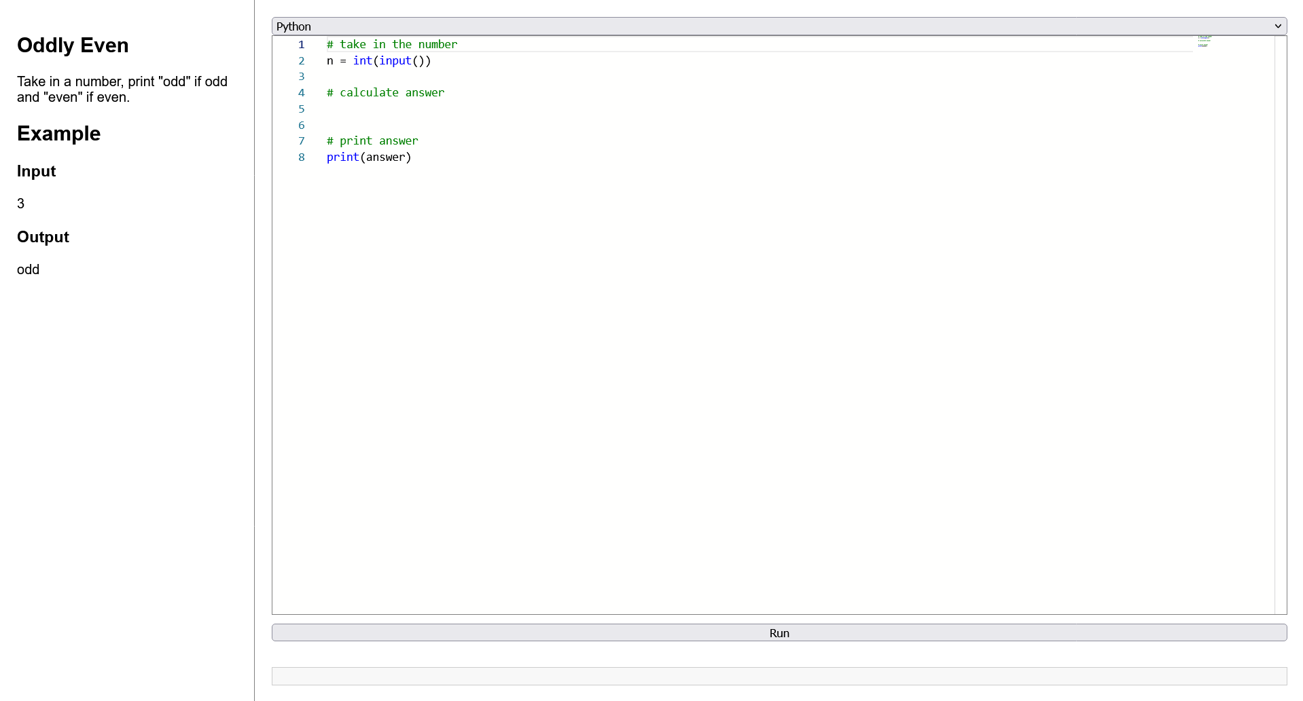Click line number 5 in the gutter
The width and height of the screenshot is (1303, 701).
(302, 109)
